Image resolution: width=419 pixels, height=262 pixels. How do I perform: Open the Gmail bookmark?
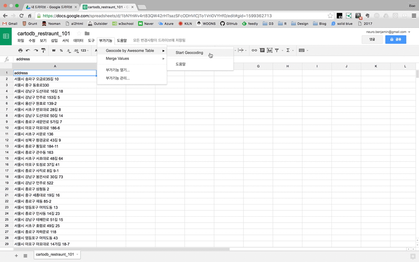(x=10, y=23)
